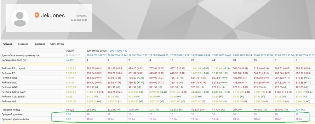Open the 28.08.2026 07:02 session date

[96, 55]
